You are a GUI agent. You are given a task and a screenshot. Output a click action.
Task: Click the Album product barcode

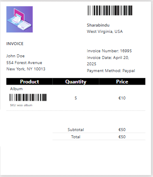coord(28,97)
